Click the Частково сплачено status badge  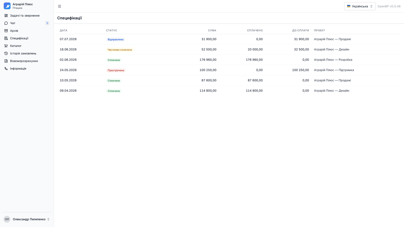120,50
